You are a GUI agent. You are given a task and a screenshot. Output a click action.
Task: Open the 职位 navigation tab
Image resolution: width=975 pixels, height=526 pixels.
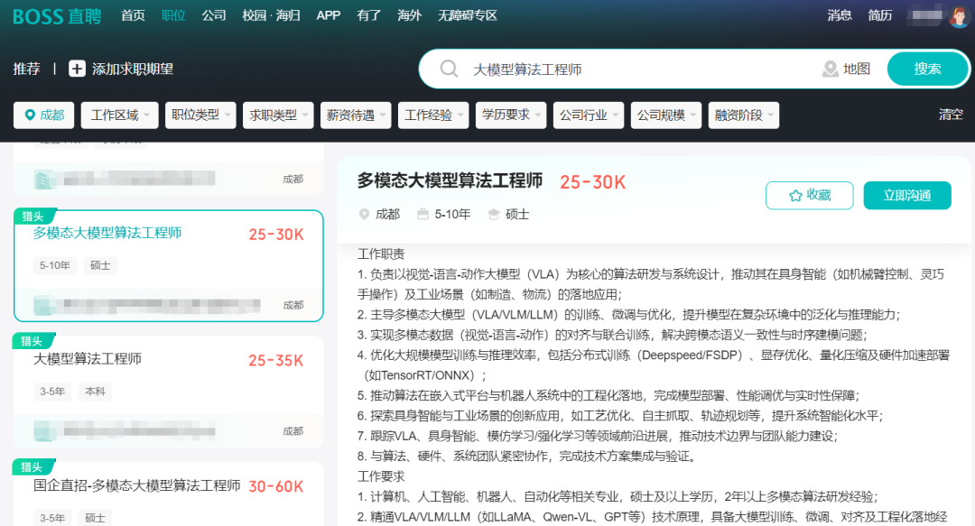point(173,15)
